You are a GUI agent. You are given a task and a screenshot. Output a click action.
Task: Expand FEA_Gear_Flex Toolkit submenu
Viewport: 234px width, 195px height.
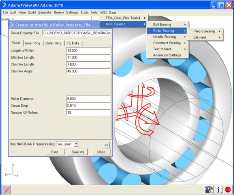tap(124, 18)
